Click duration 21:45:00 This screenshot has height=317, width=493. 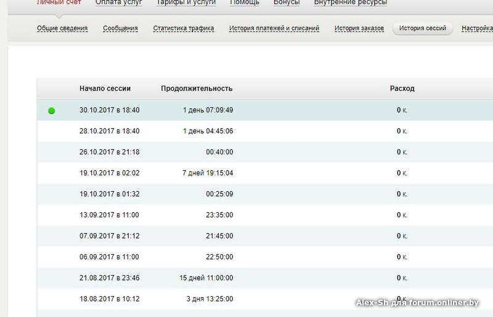220,236
